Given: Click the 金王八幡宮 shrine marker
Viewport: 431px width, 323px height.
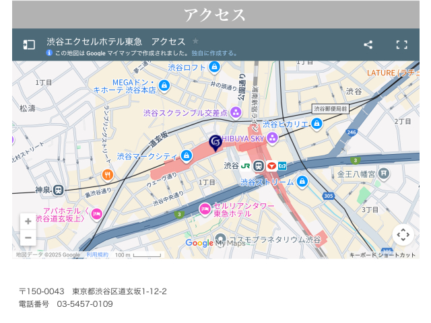Looking at the screenshot, I should coord(384,174).
